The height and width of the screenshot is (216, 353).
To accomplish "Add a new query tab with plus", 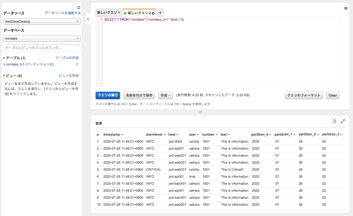I will [160, 13].
